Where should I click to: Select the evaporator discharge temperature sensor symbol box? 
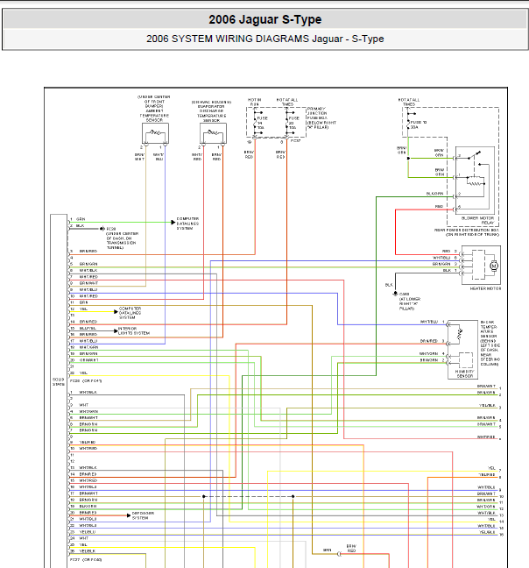(213, 133)
